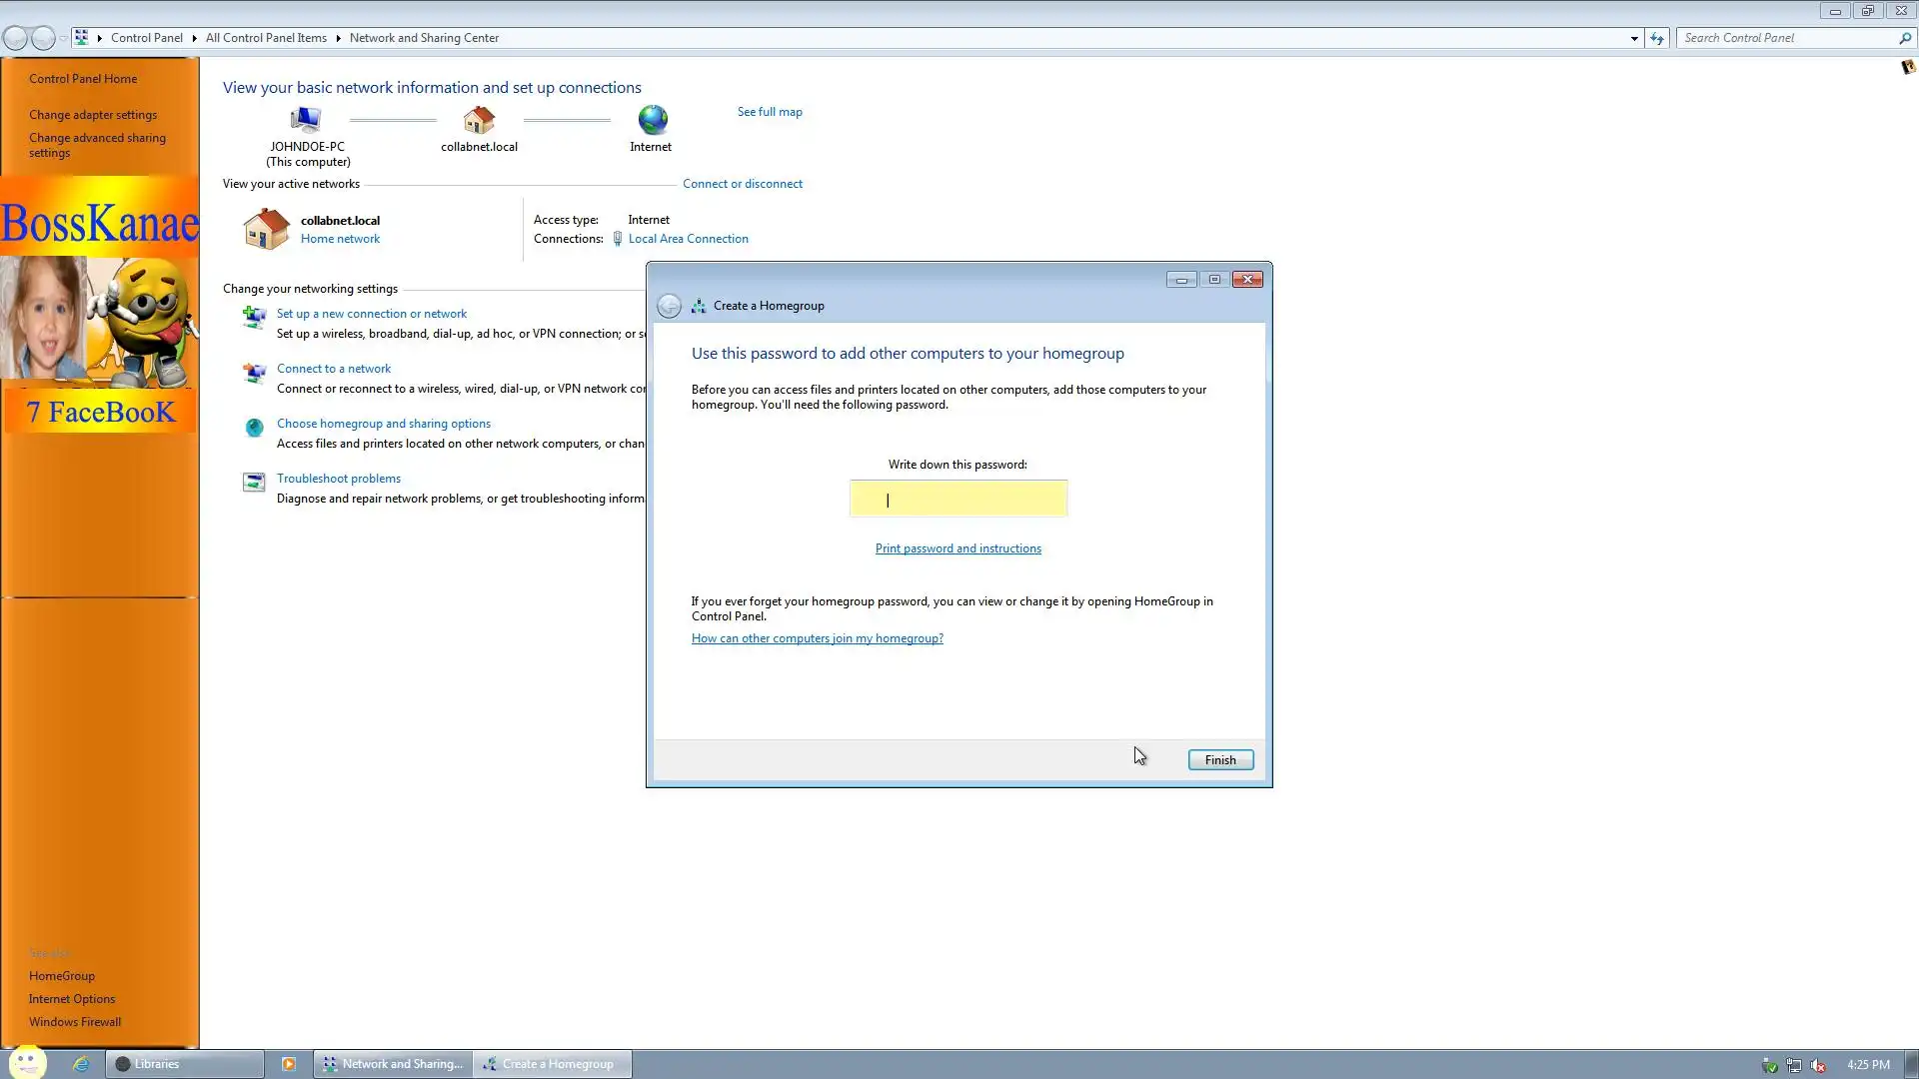Switch to the Libraries taskbar window
This screenshot has width=1919, height=1079.
click(x=185, y=1064)
